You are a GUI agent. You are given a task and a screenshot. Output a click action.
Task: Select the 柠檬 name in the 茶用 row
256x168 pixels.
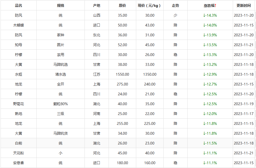(18, 55)
